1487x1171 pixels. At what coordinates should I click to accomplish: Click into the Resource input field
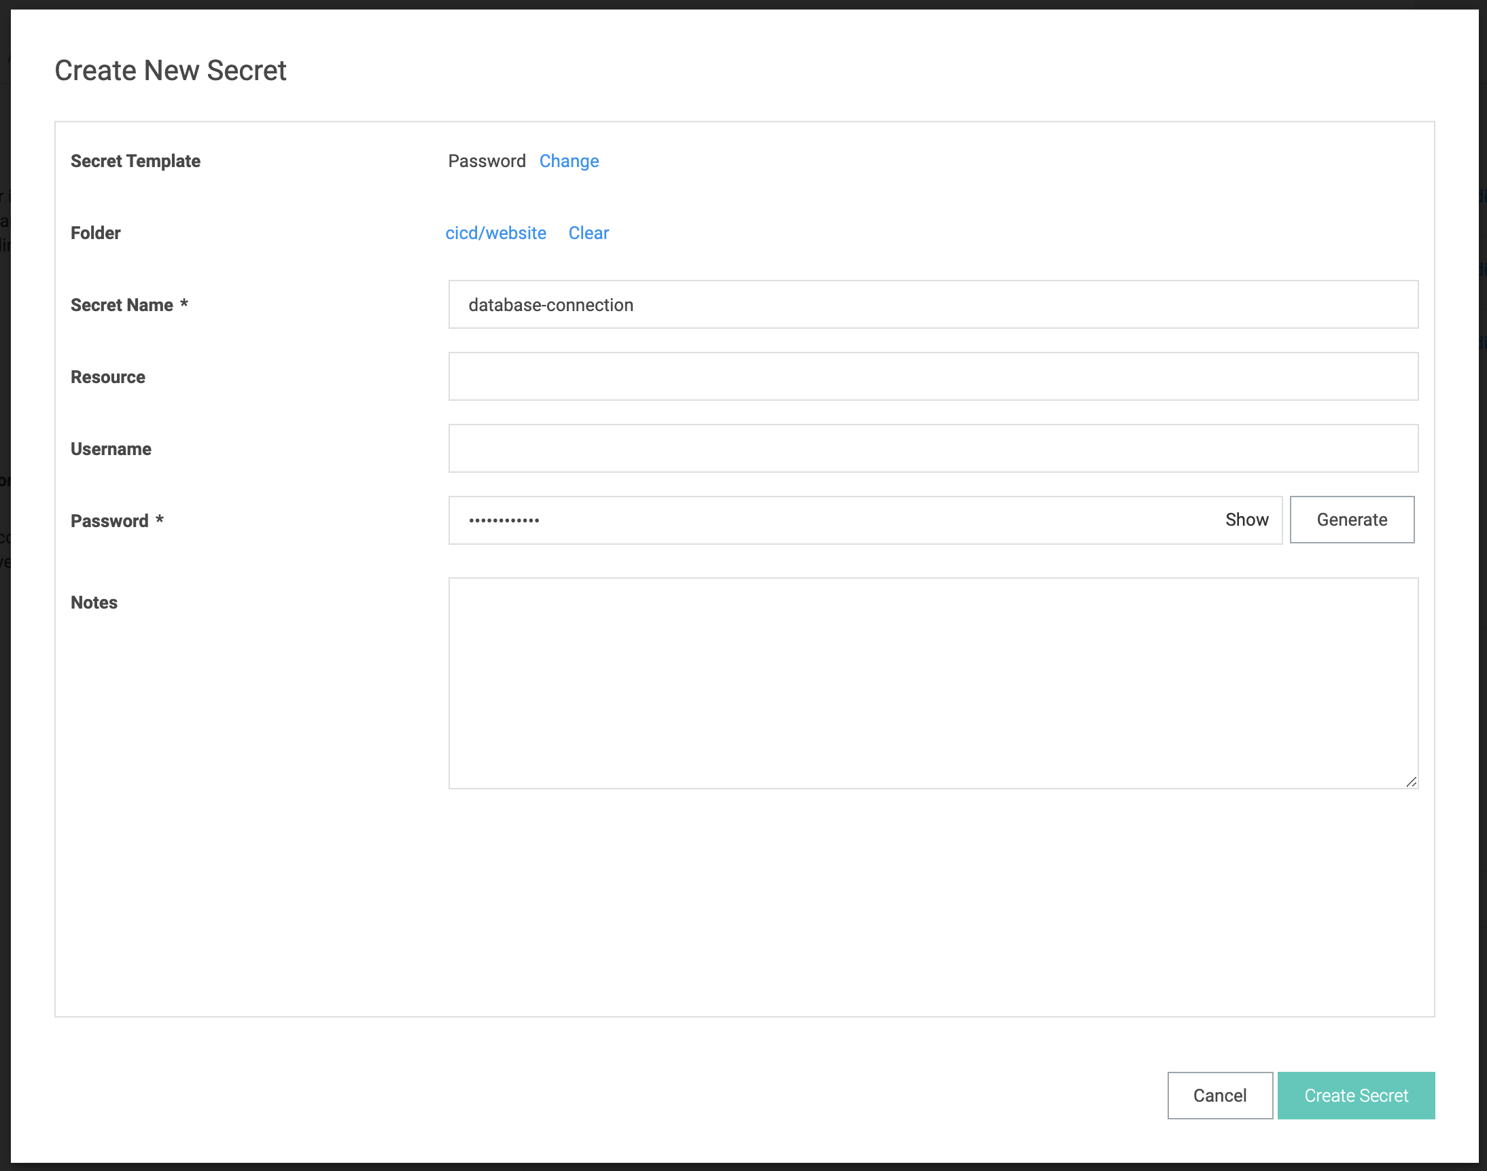tap(933, 376)
